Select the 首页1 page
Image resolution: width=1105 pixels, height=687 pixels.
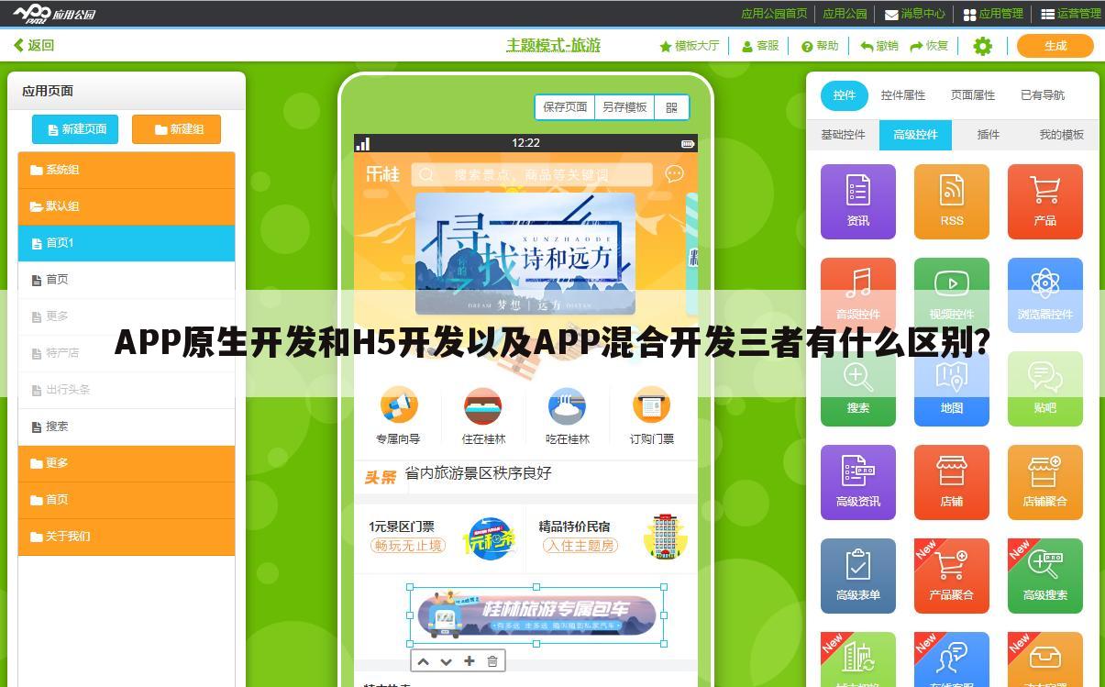coord(127,243)
